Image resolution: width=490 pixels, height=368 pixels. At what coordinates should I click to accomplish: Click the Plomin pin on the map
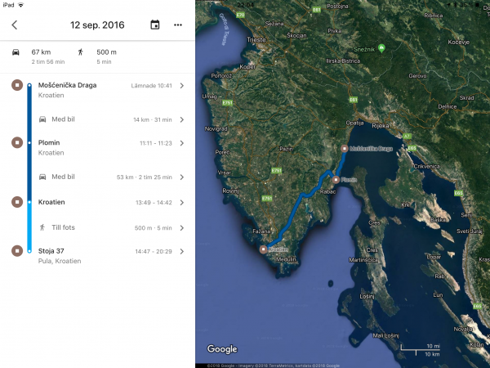point(335,179)
